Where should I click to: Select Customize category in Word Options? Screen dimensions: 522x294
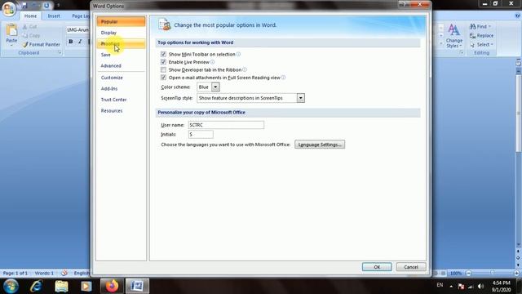pos(122,78)
